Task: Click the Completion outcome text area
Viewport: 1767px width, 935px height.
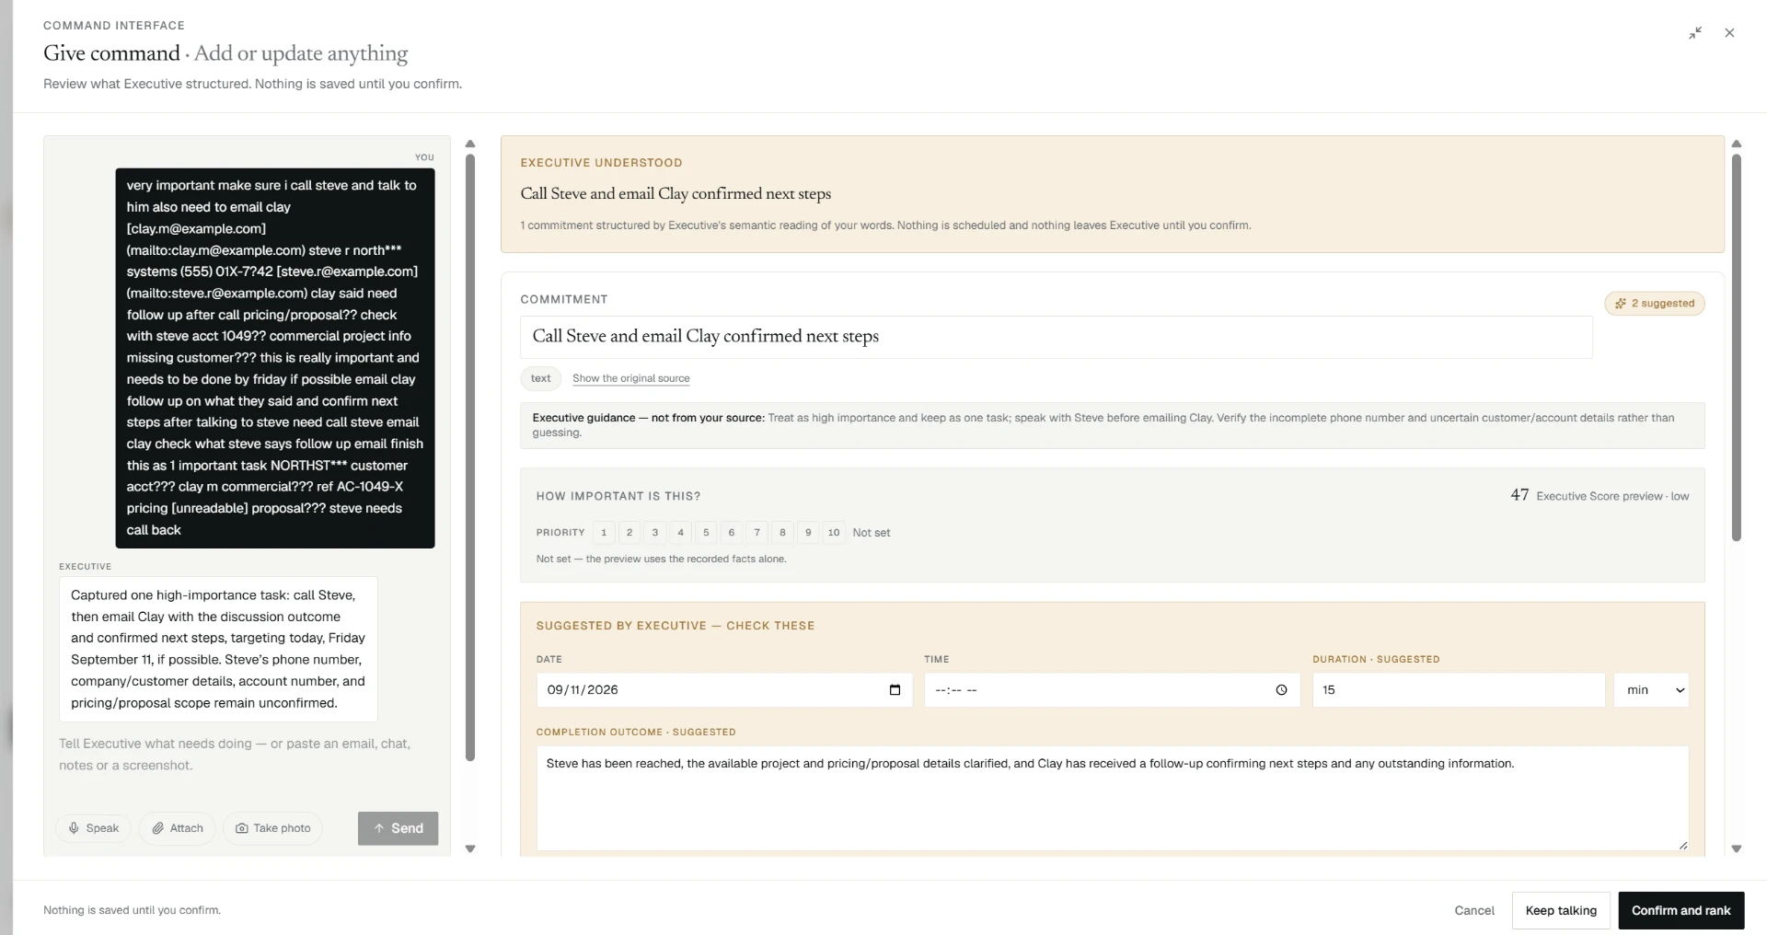Action: coord(1112,798)
